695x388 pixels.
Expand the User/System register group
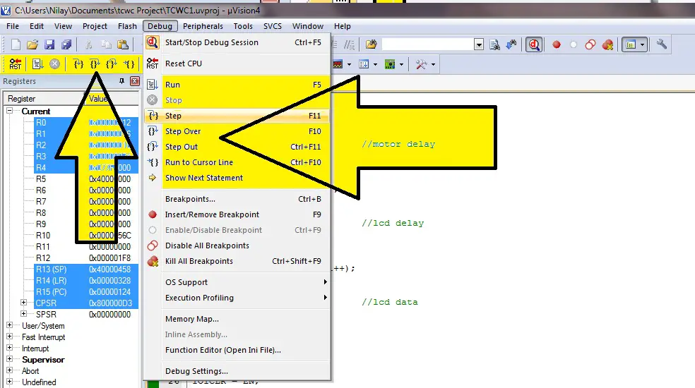[9, 325]
